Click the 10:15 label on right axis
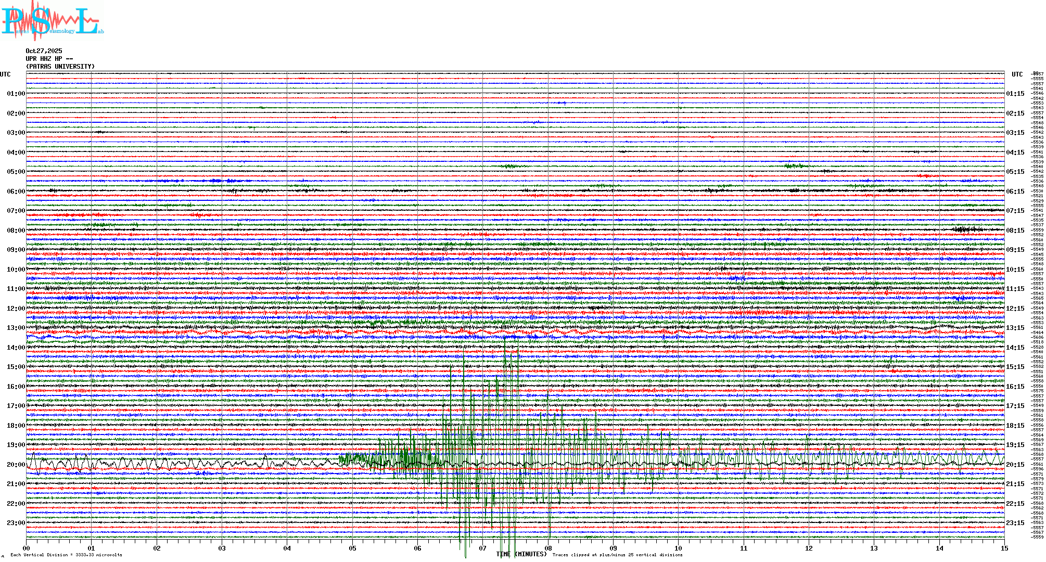Viewport: 1046px width, 562px height. (1015, 270)
